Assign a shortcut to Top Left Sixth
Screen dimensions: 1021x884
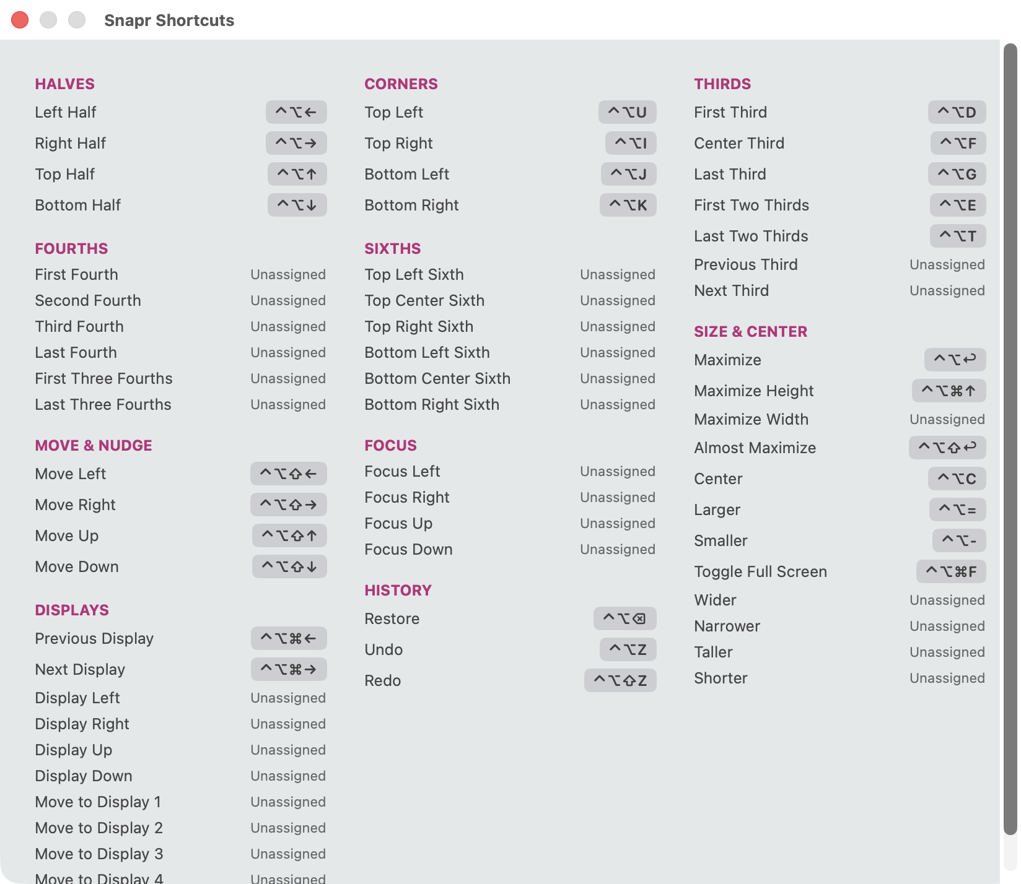point(618,274)
